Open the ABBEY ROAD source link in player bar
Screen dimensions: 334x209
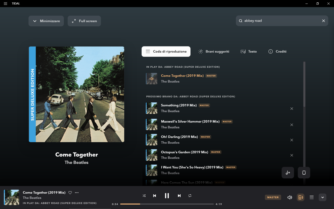point(60,203)
